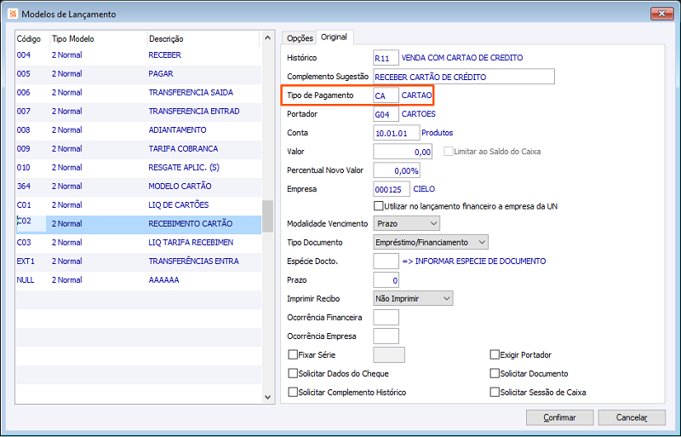Confirm the model with Confirmar button
The height and width of the screenshot is (437, 681).
tap(560, 417)
